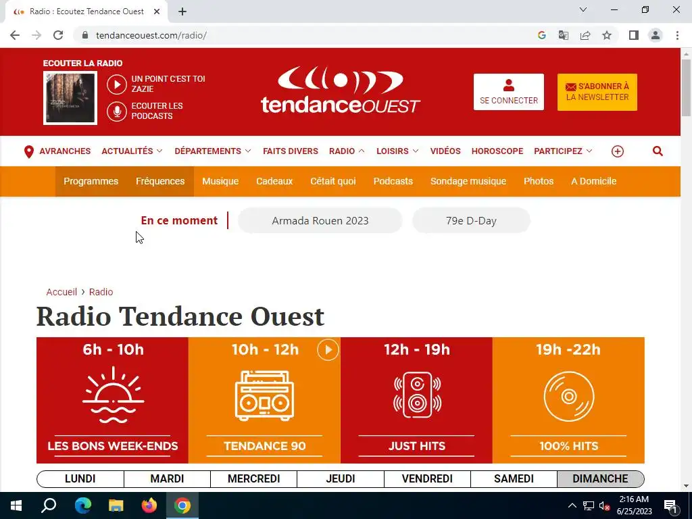Select the MARDI schedule day
692x519 pixels.
click(x=168, y=479)
